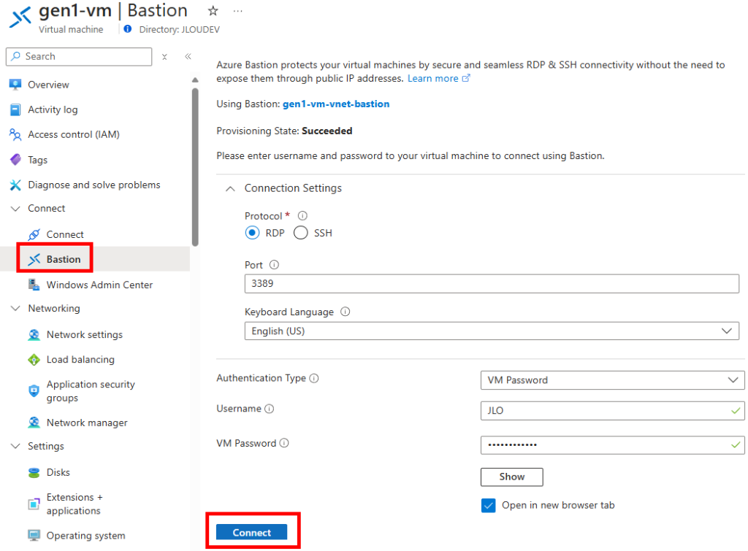Screen dimensions: 748x551
Task: Collapse the Networking section in sidebar
Action: pyautogui.click(x=15, y=309)
